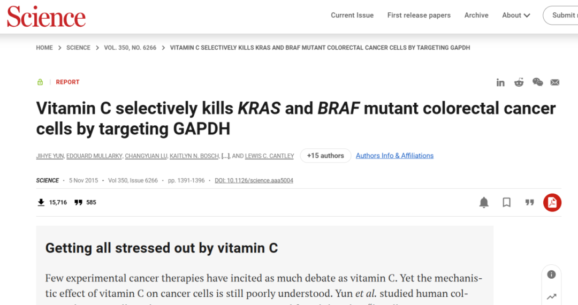Open the cite quotation mark icon
Viewport: 578px width, 305px height.
click(x=529, y=202)
